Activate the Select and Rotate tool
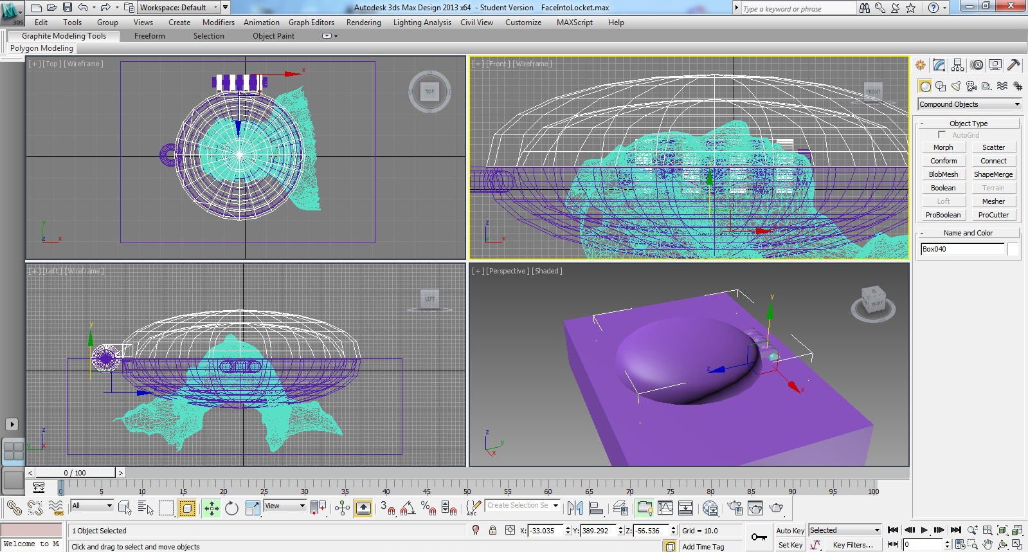 pos(232,508)
